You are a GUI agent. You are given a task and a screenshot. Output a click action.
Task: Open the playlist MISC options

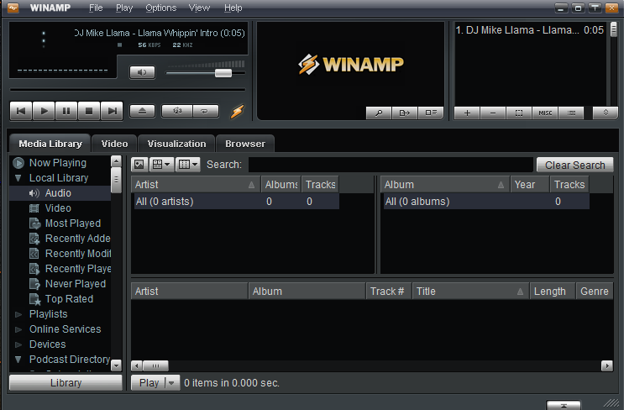tap(545, 113)
